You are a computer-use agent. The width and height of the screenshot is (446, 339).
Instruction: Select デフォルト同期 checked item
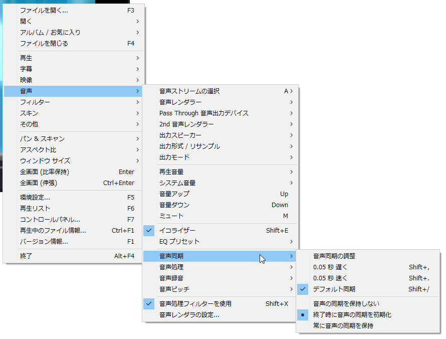tap(334, 289)
